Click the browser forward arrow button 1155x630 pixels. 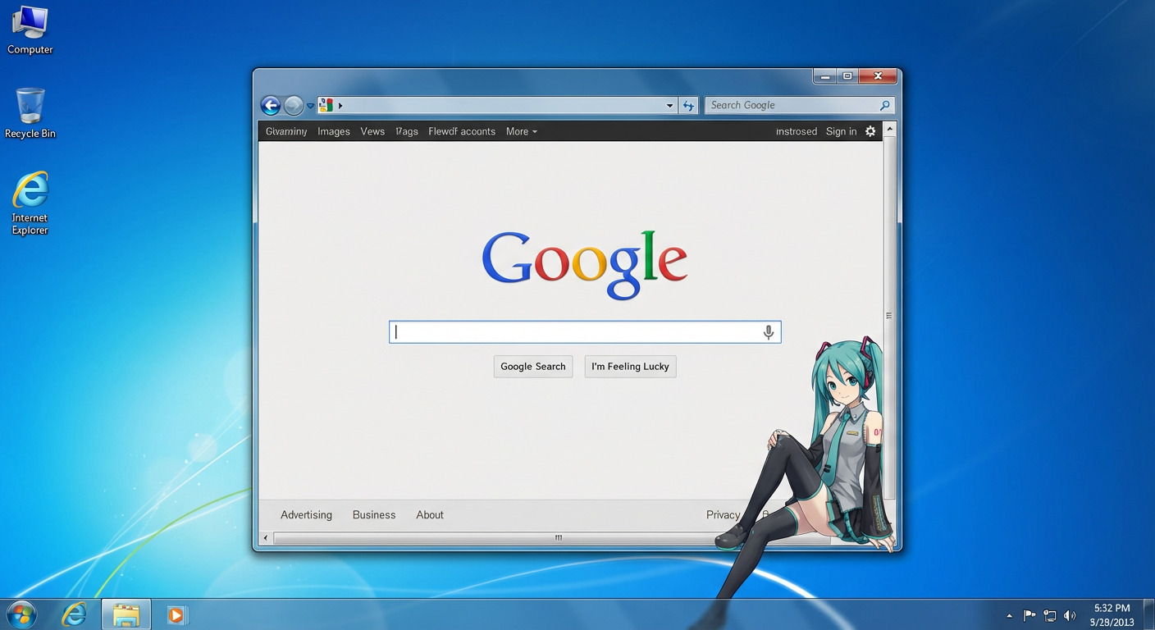[293, 105]
